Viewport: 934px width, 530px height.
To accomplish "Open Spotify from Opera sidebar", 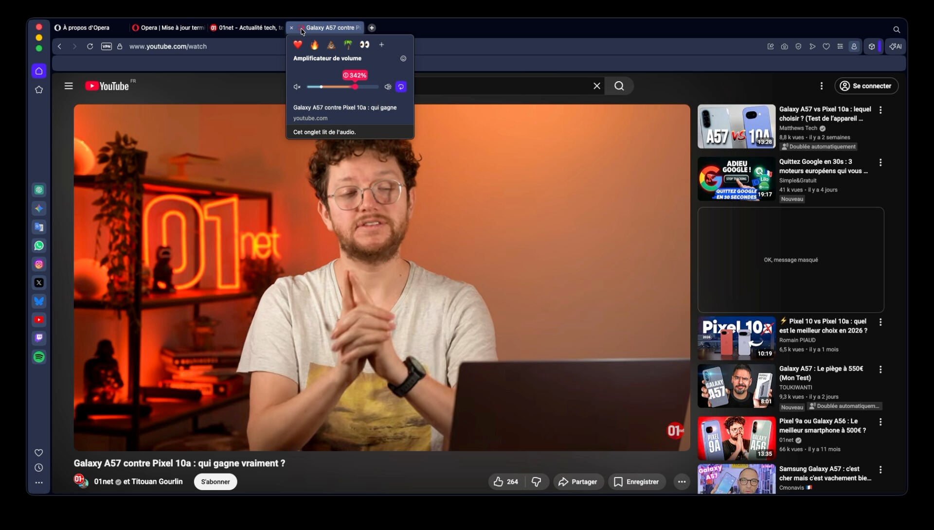I will pyautogui.click(x=39, y=357).
